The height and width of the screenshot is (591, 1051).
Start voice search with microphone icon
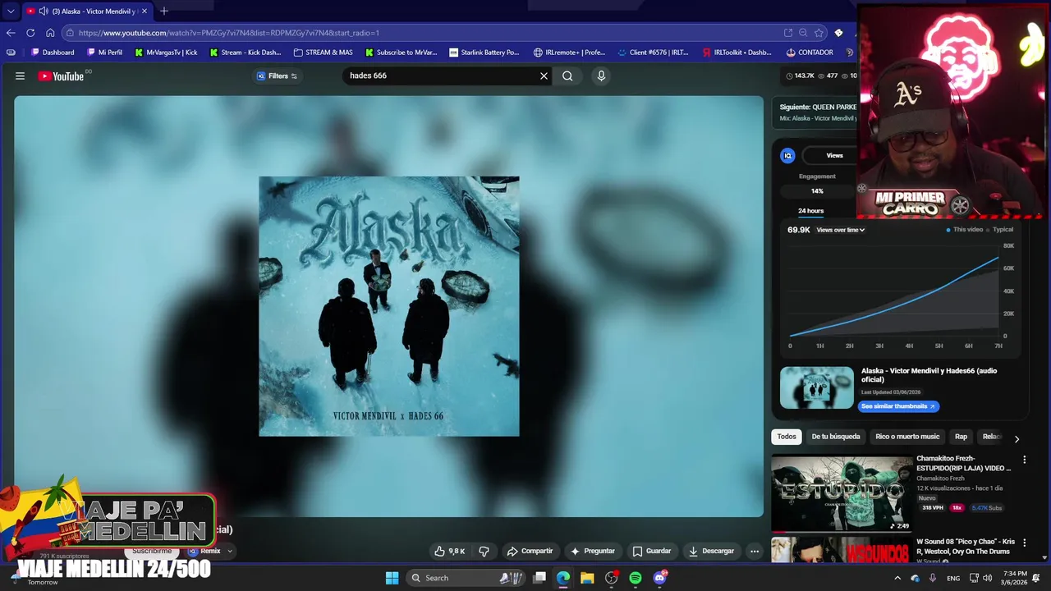pyautogui.click(x=601, y=76)
